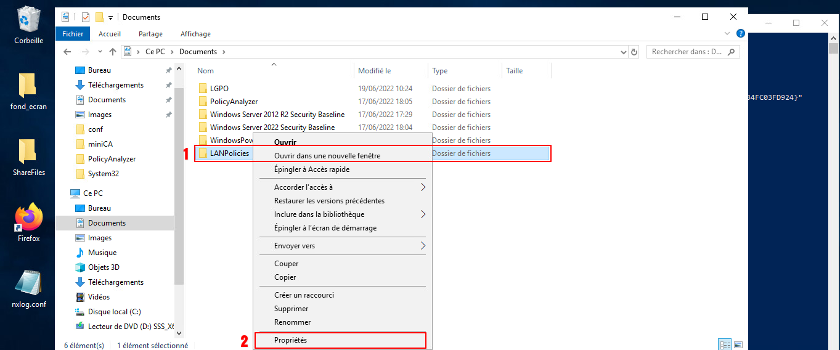Click the Properties quick access toolbar icon
The width and height of the screenshot is (840, 350).
pos(86,17)
